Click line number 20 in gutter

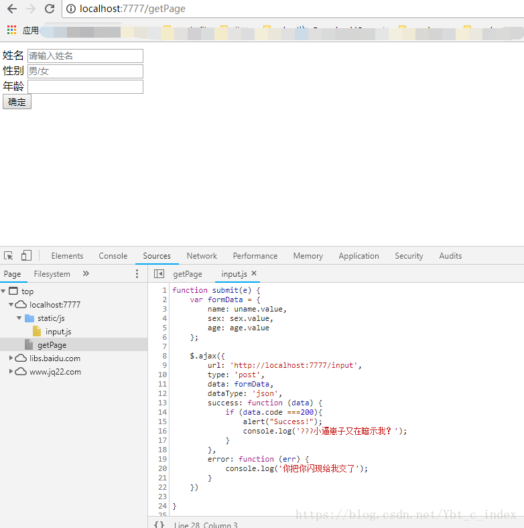[162, 468]
